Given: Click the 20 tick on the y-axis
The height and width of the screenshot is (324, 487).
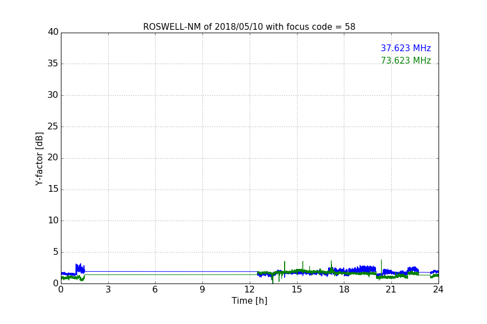Looking at the screenshot, I should coord(53,158).
